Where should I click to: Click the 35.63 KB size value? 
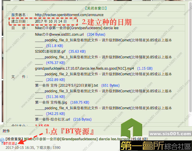click(77, 52)
